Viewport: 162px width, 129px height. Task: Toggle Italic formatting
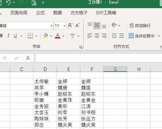point(8,36)
